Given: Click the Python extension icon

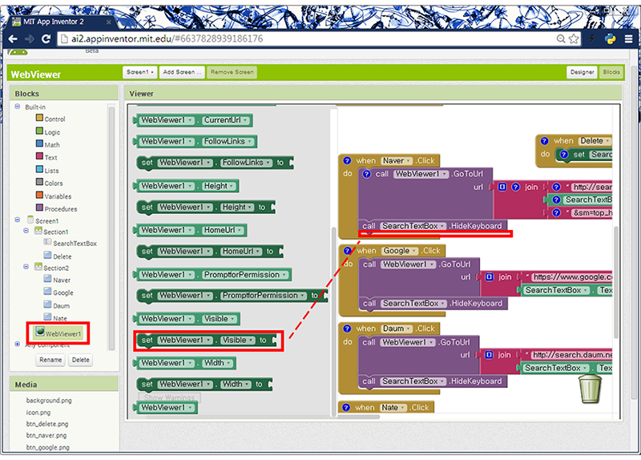Looking at the screenshot, I should (610, 38).
